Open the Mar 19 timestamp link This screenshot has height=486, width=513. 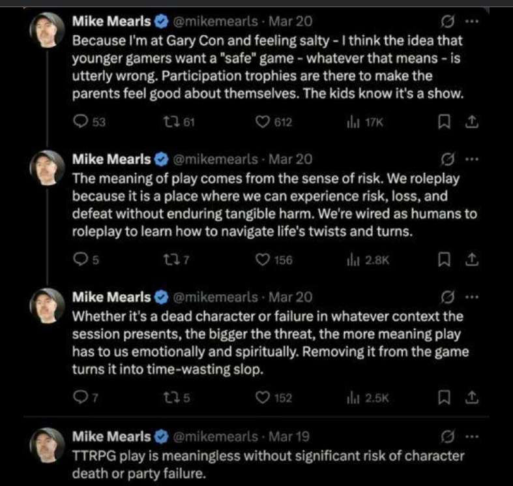(x=289, y=436)
